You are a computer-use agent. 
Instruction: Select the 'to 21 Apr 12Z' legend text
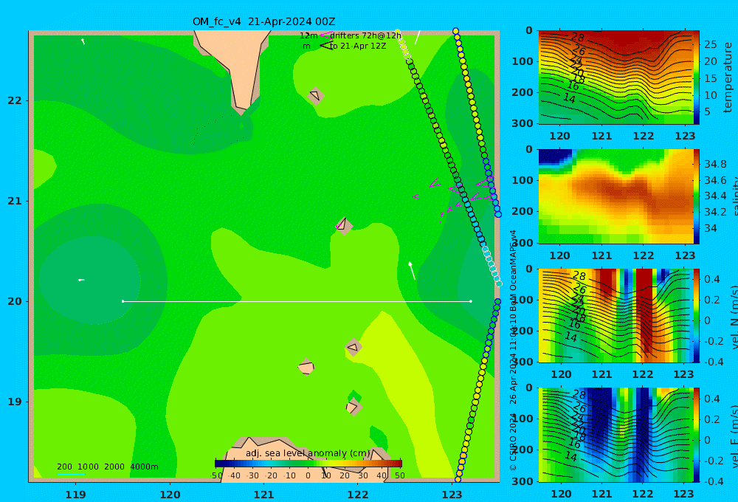(x=358, y=47)
